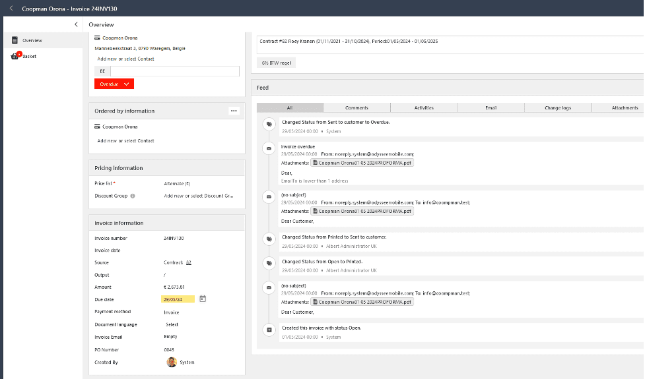
Task: Click System user avatar in Created By
Action: tap(172, 362)
